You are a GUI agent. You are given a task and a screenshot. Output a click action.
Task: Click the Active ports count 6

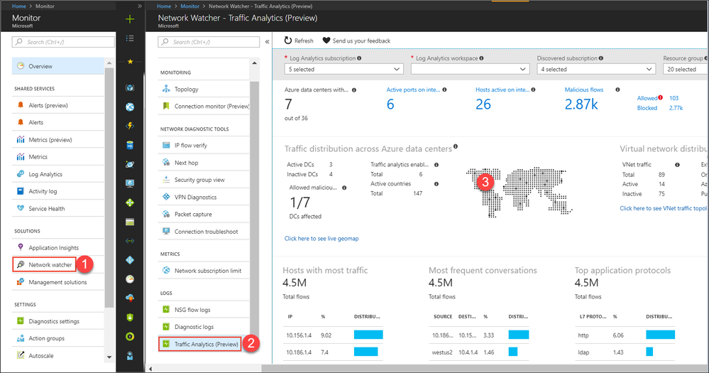pyautogui.click(x=390, y=104)
